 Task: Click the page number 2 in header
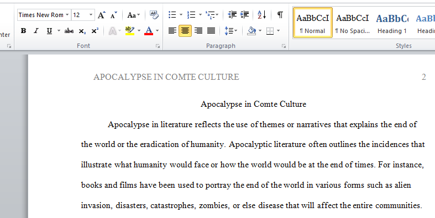423,77
